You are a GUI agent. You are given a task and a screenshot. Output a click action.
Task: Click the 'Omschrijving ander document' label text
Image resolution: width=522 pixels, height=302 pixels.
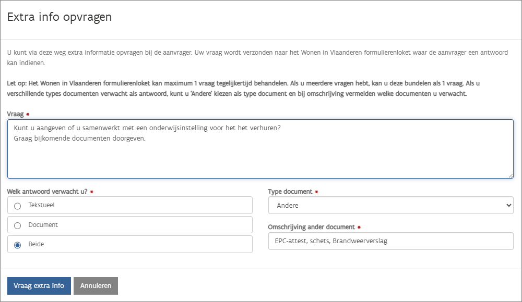[x=311, y=227]
